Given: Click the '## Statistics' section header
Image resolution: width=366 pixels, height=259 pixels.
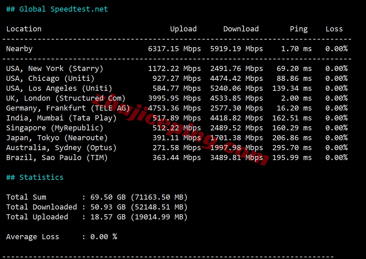Looking at the screenshot, I should [x=41, y=177].
